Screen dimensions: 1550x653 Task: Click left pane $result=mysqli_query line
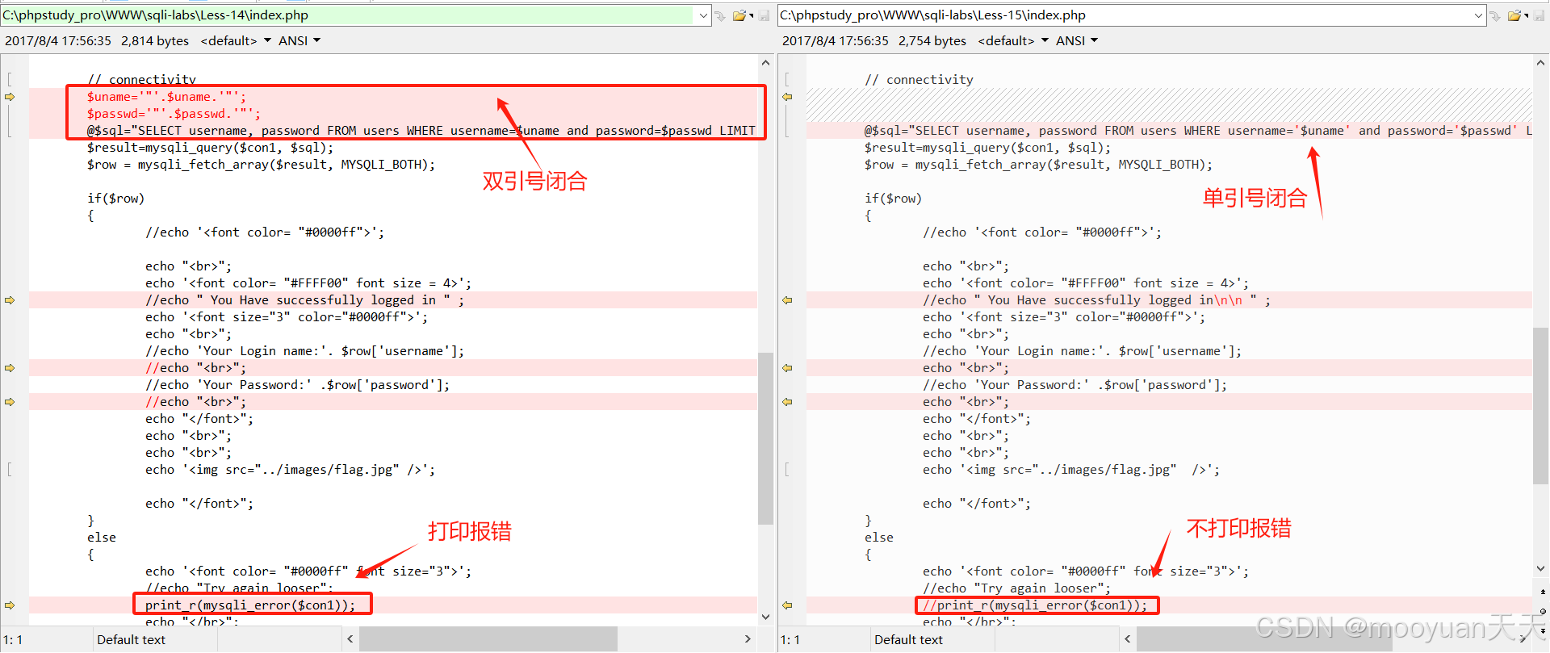click(x=211, y=148)
